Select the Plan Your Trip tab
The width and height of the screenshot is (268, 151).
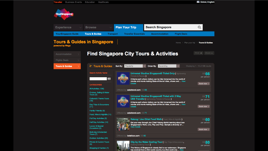(128, 27)
